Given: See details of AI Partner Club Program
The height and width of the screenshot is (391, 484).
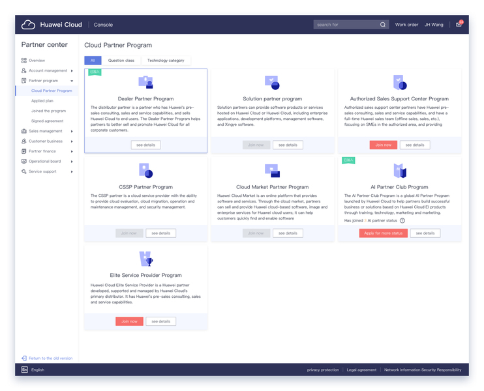Looking at the screenshot, I should [425, 233].
